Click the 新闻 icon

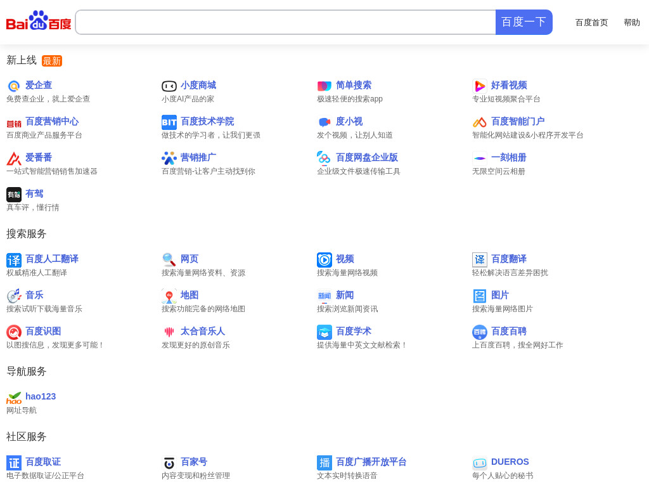coord(324,296)
